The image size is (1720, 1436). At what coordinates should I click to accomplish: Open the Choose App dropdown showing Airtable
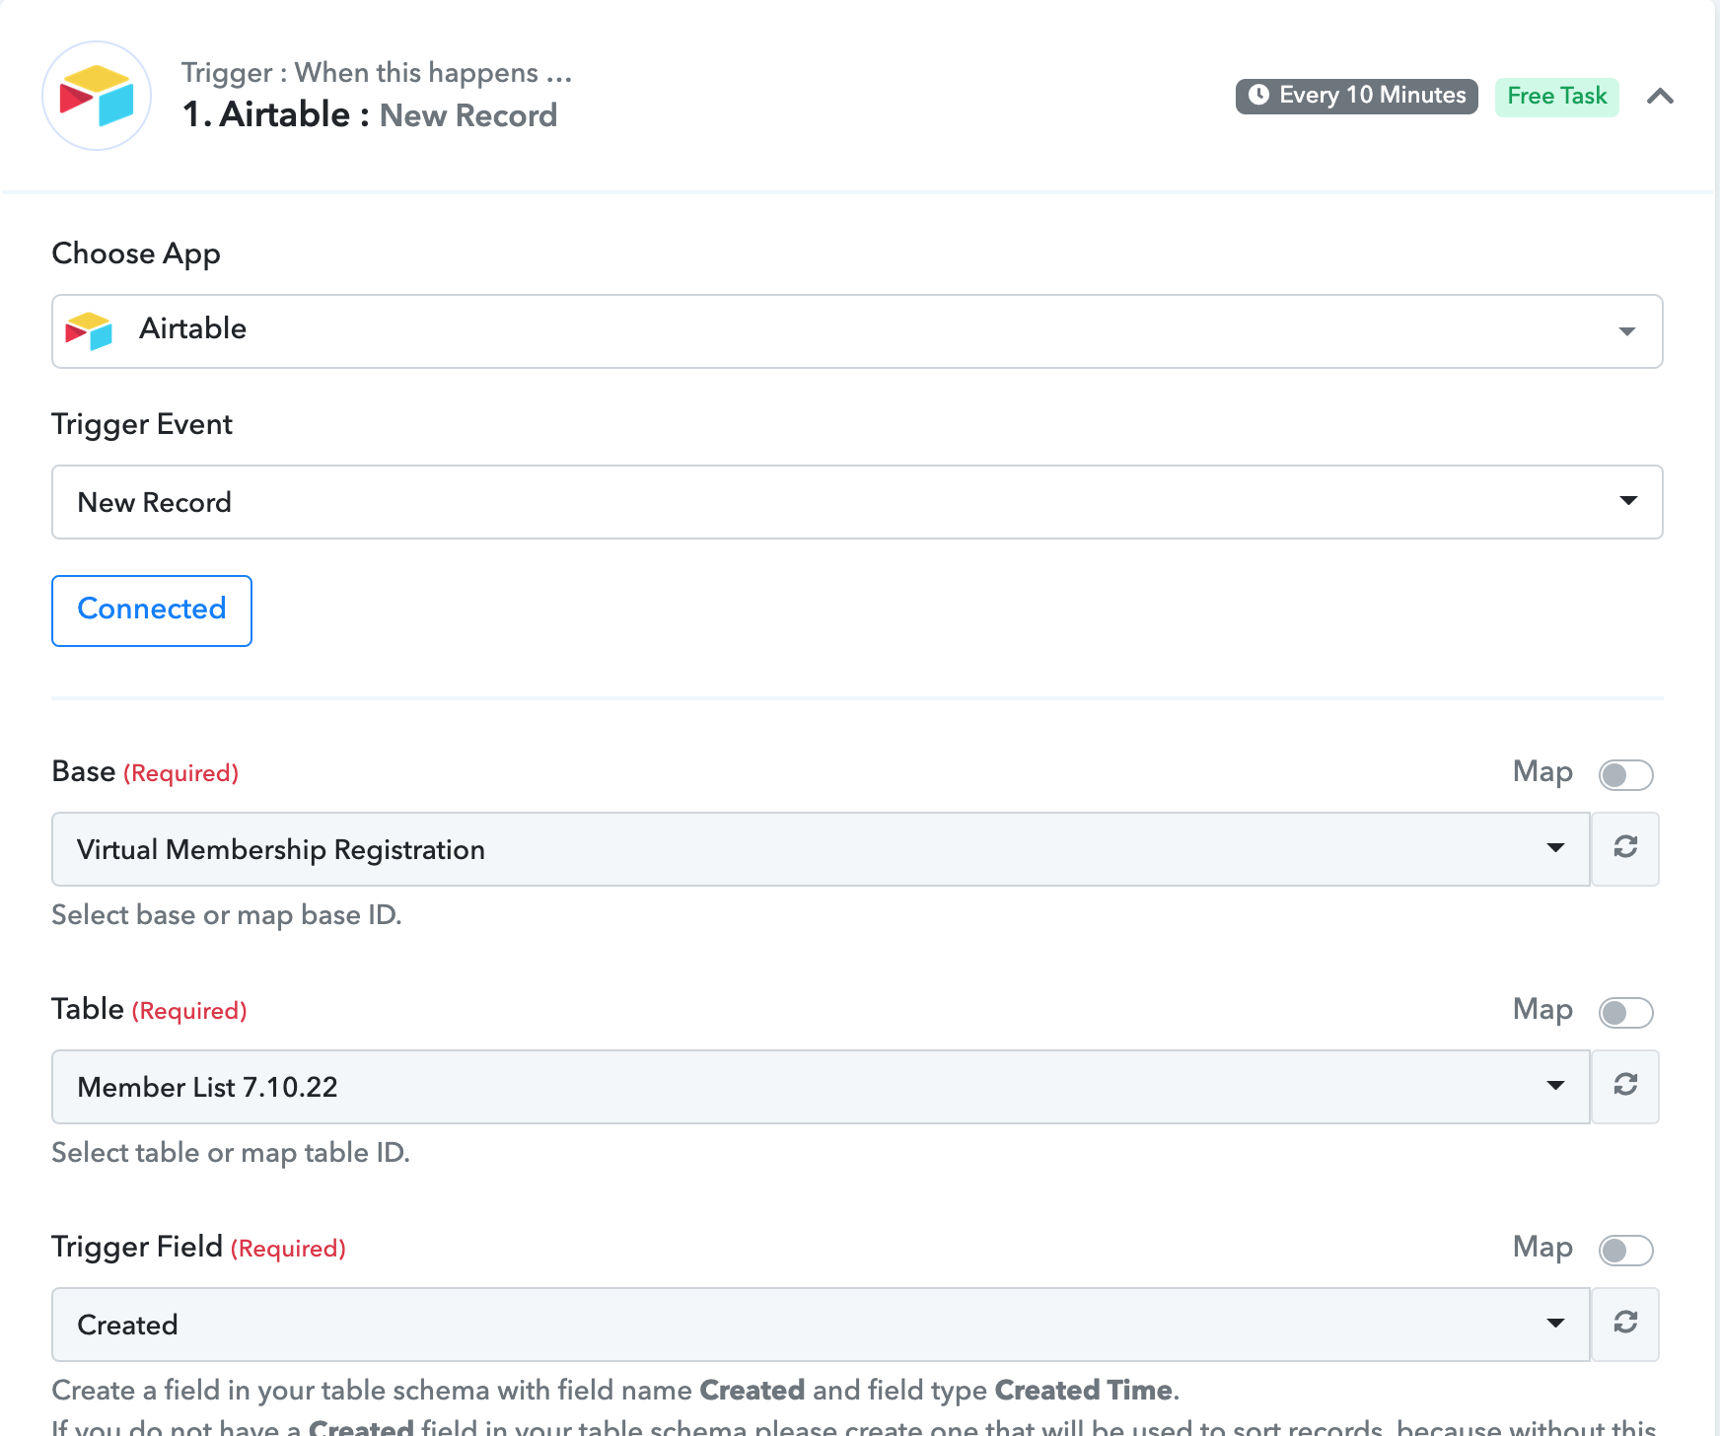point(857,331)
